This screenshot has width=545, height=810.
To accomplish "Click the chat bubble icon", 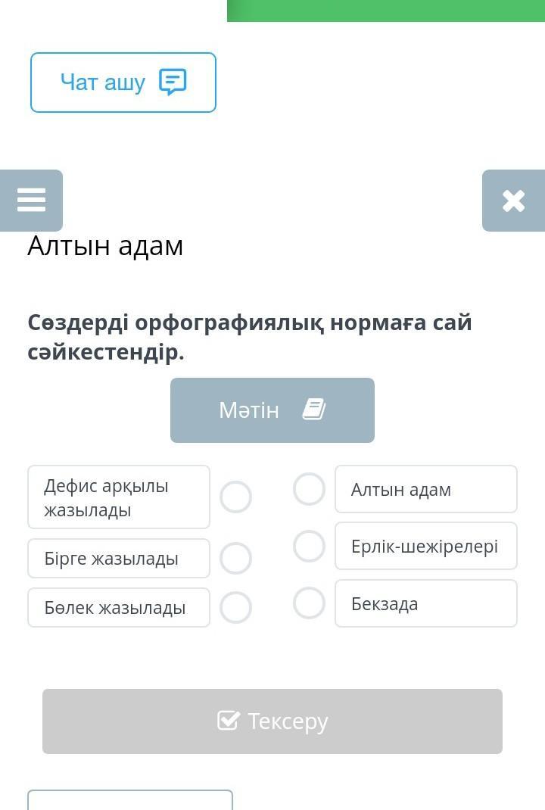I will 173,83.
